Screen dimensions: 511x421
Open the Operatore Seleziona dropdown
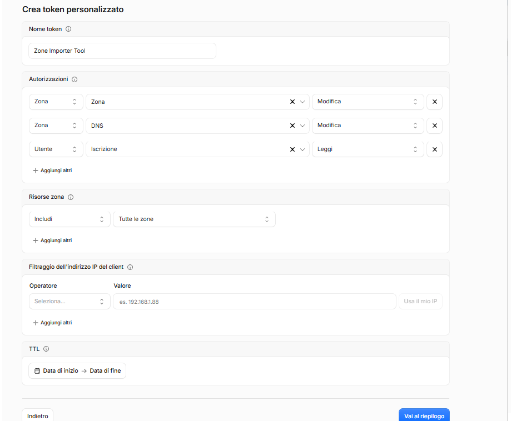(70, 301)
